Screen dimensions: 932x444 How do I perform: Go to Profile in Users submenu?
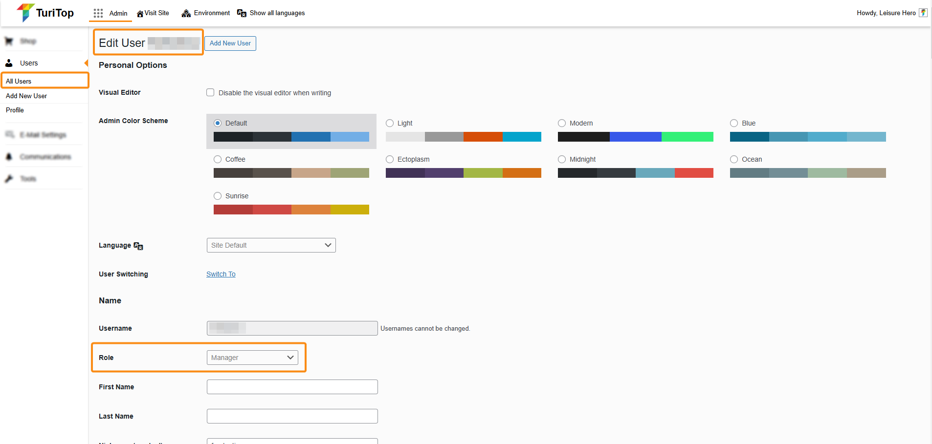(15, 110)
